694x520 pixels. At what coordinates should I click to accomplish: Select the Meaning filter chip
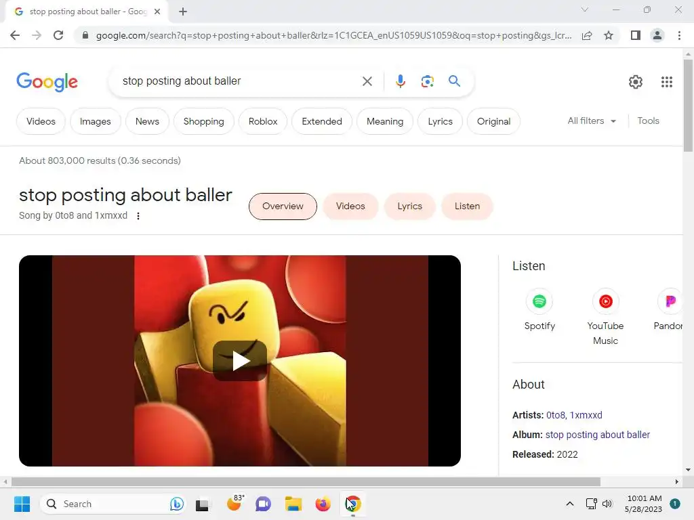(385, 121)
